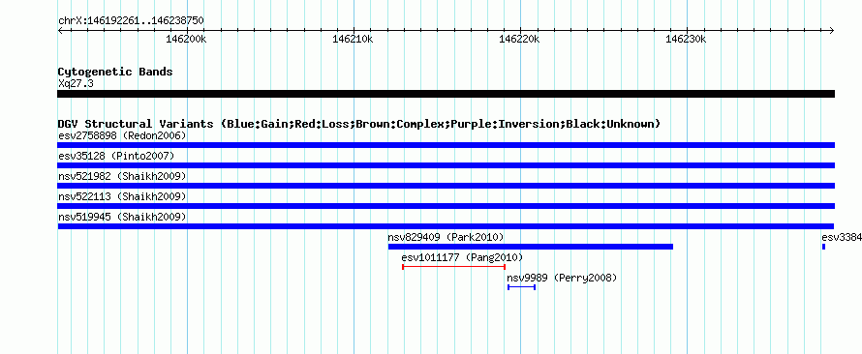The width and height of the screenshot is (862, 354).
Task: Click the esv35128 (Pinto2007) variant label
Action: pos(116,156)
